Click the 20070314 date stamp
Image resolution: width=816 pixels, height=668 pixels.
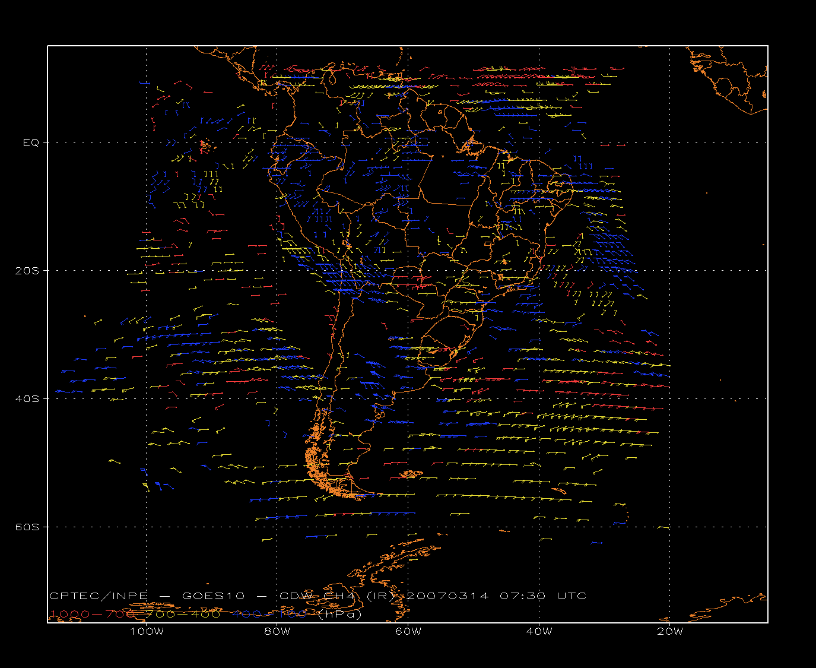pos(448,596)
